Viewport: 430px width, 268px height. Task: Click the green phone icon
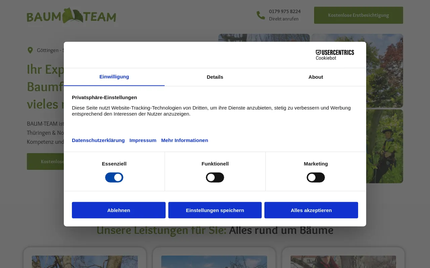(x=261, y=15)
